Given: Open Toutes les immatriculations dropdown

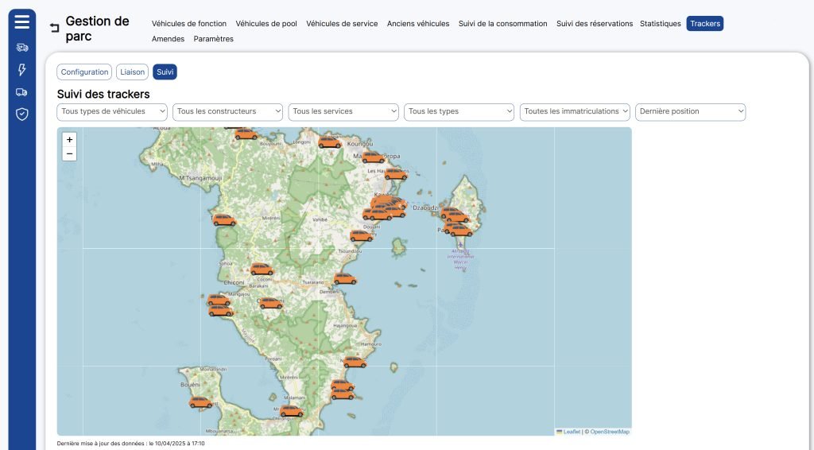Looking at the screenshot, I should 575,111.
